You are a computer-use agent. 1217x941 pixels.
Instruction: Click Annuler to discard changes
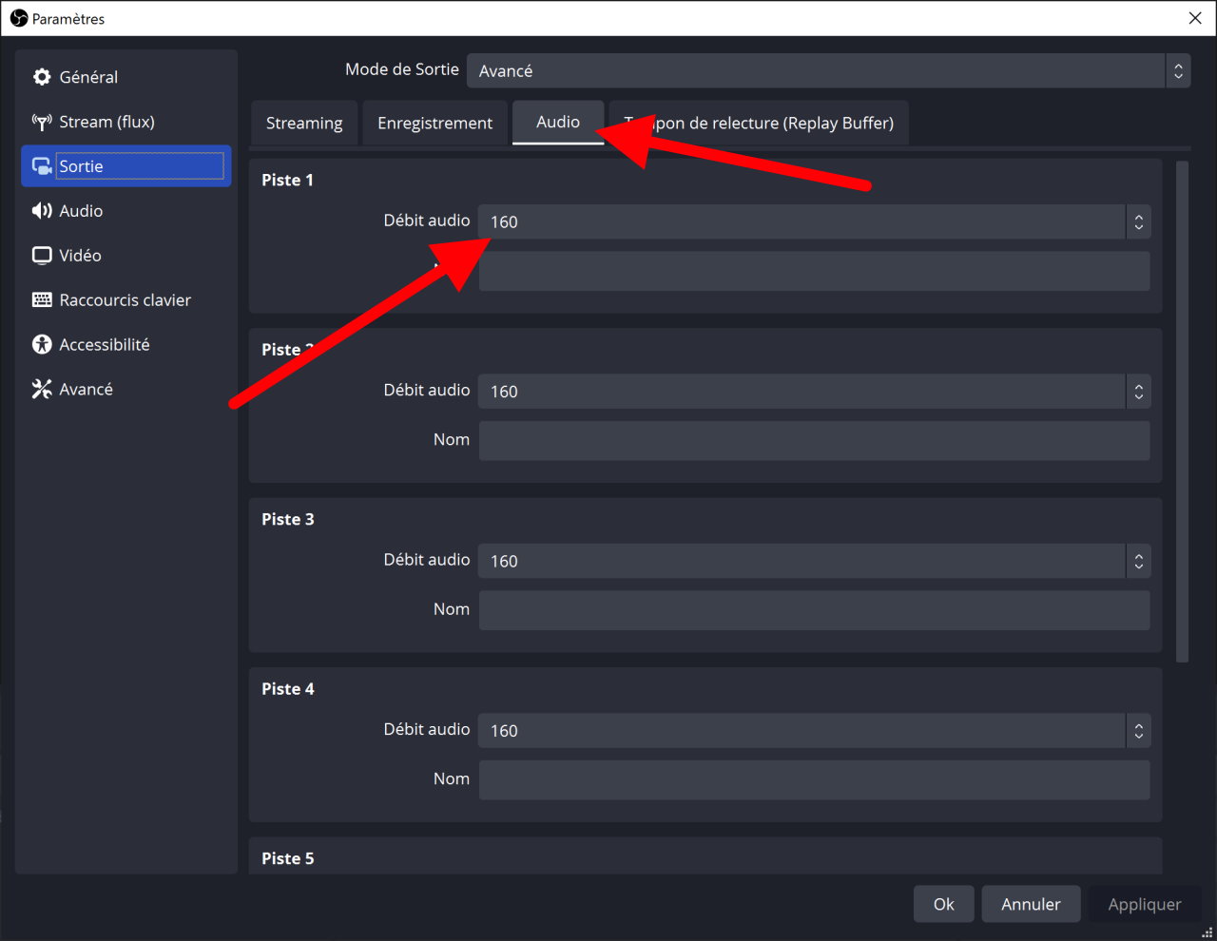click(1031, 904)
